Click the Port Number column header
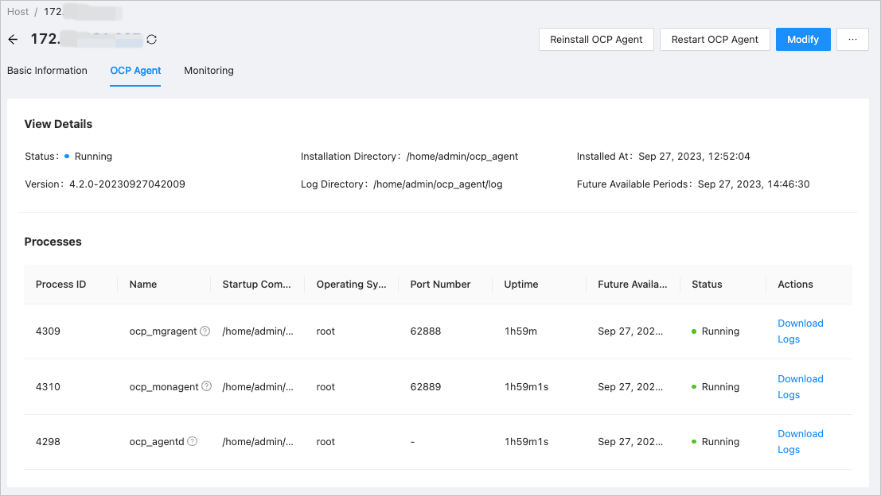The width and height of the screenshot is (881, 496). click(x=440, y=285)
